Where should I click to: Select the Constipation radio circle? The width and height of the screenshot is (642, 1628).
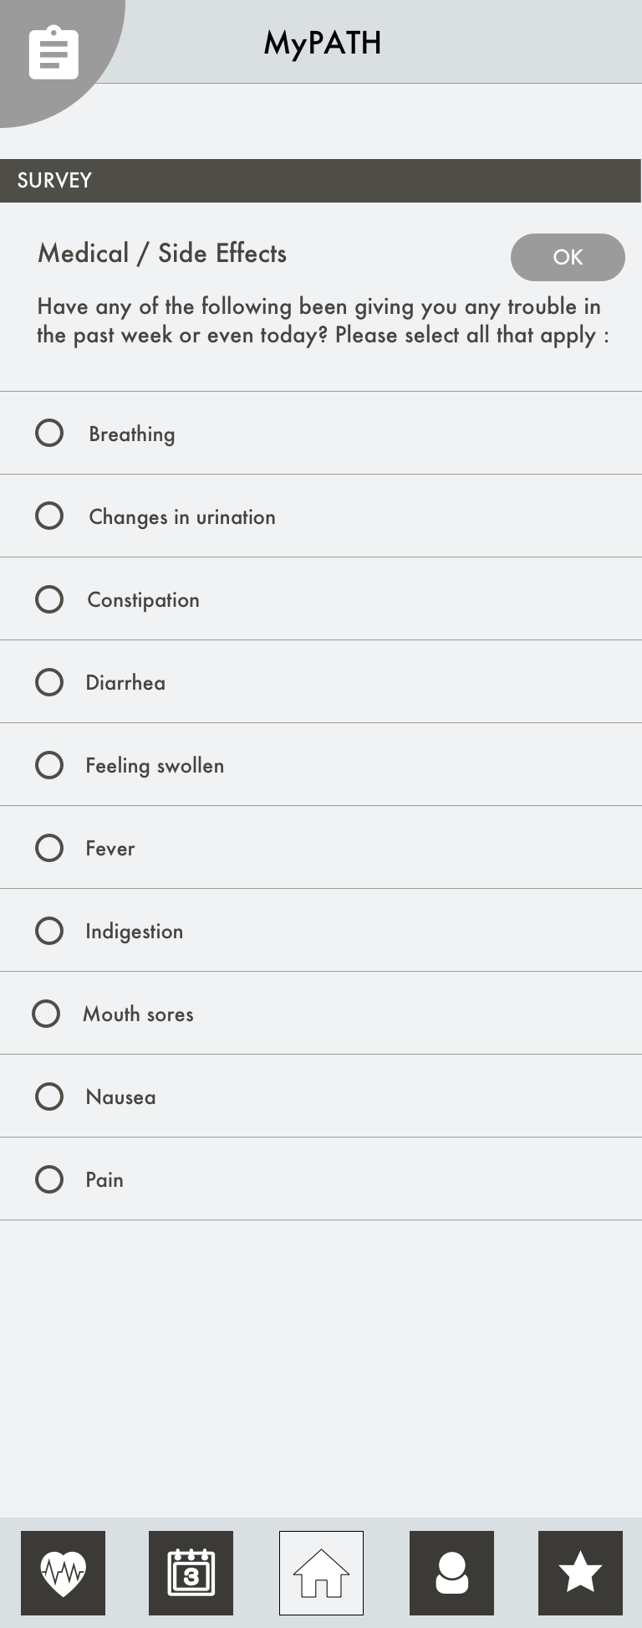(49, 598)
